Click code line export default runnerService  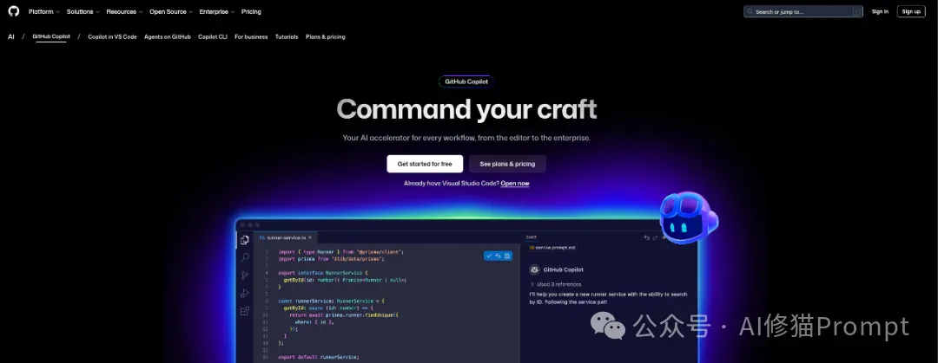318,357
